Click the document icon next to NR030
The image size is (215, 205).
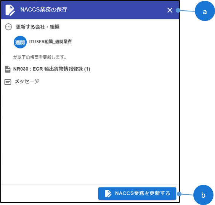pyautogui.click(x=8, y=69)
